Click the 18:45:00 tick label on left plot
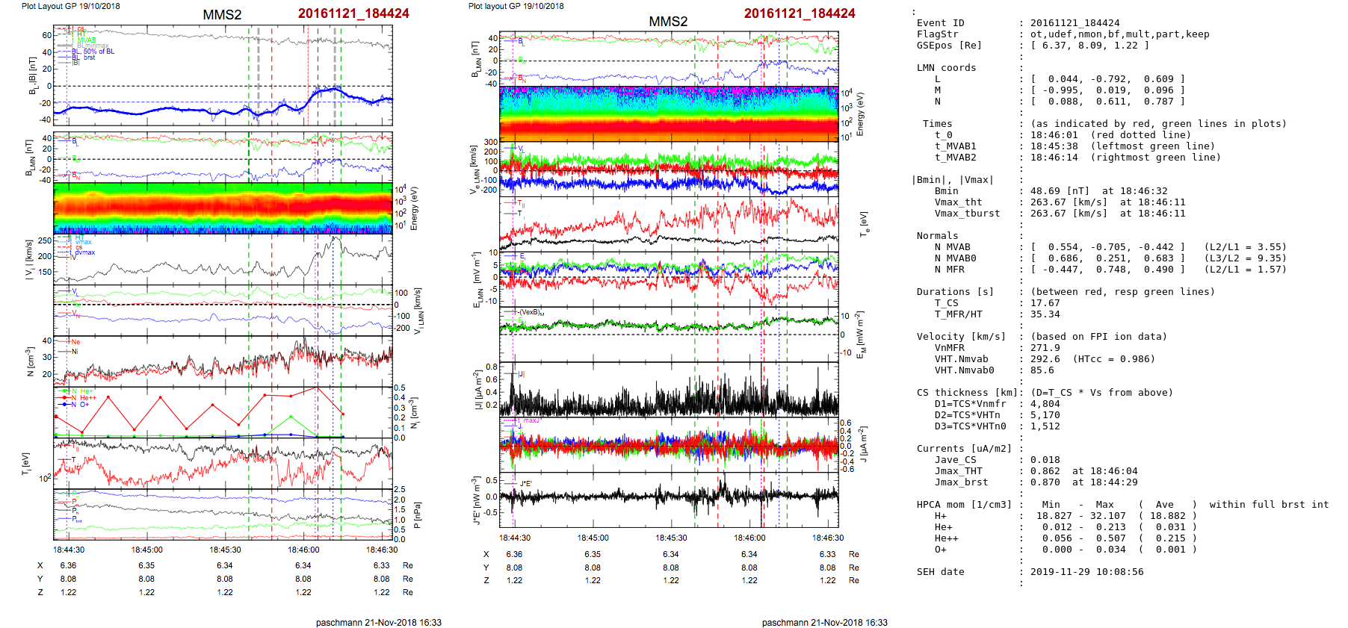 pos(146,550)
